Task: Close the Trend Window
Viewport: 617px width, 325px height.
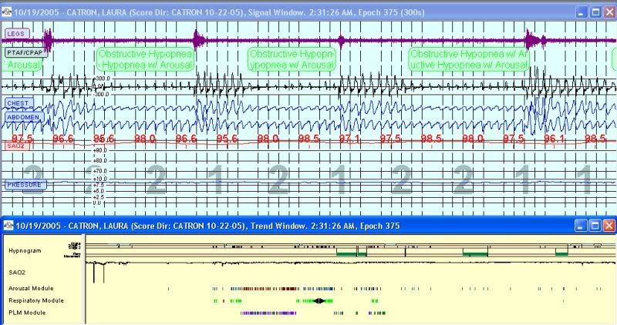Action: tap(609, 225)
